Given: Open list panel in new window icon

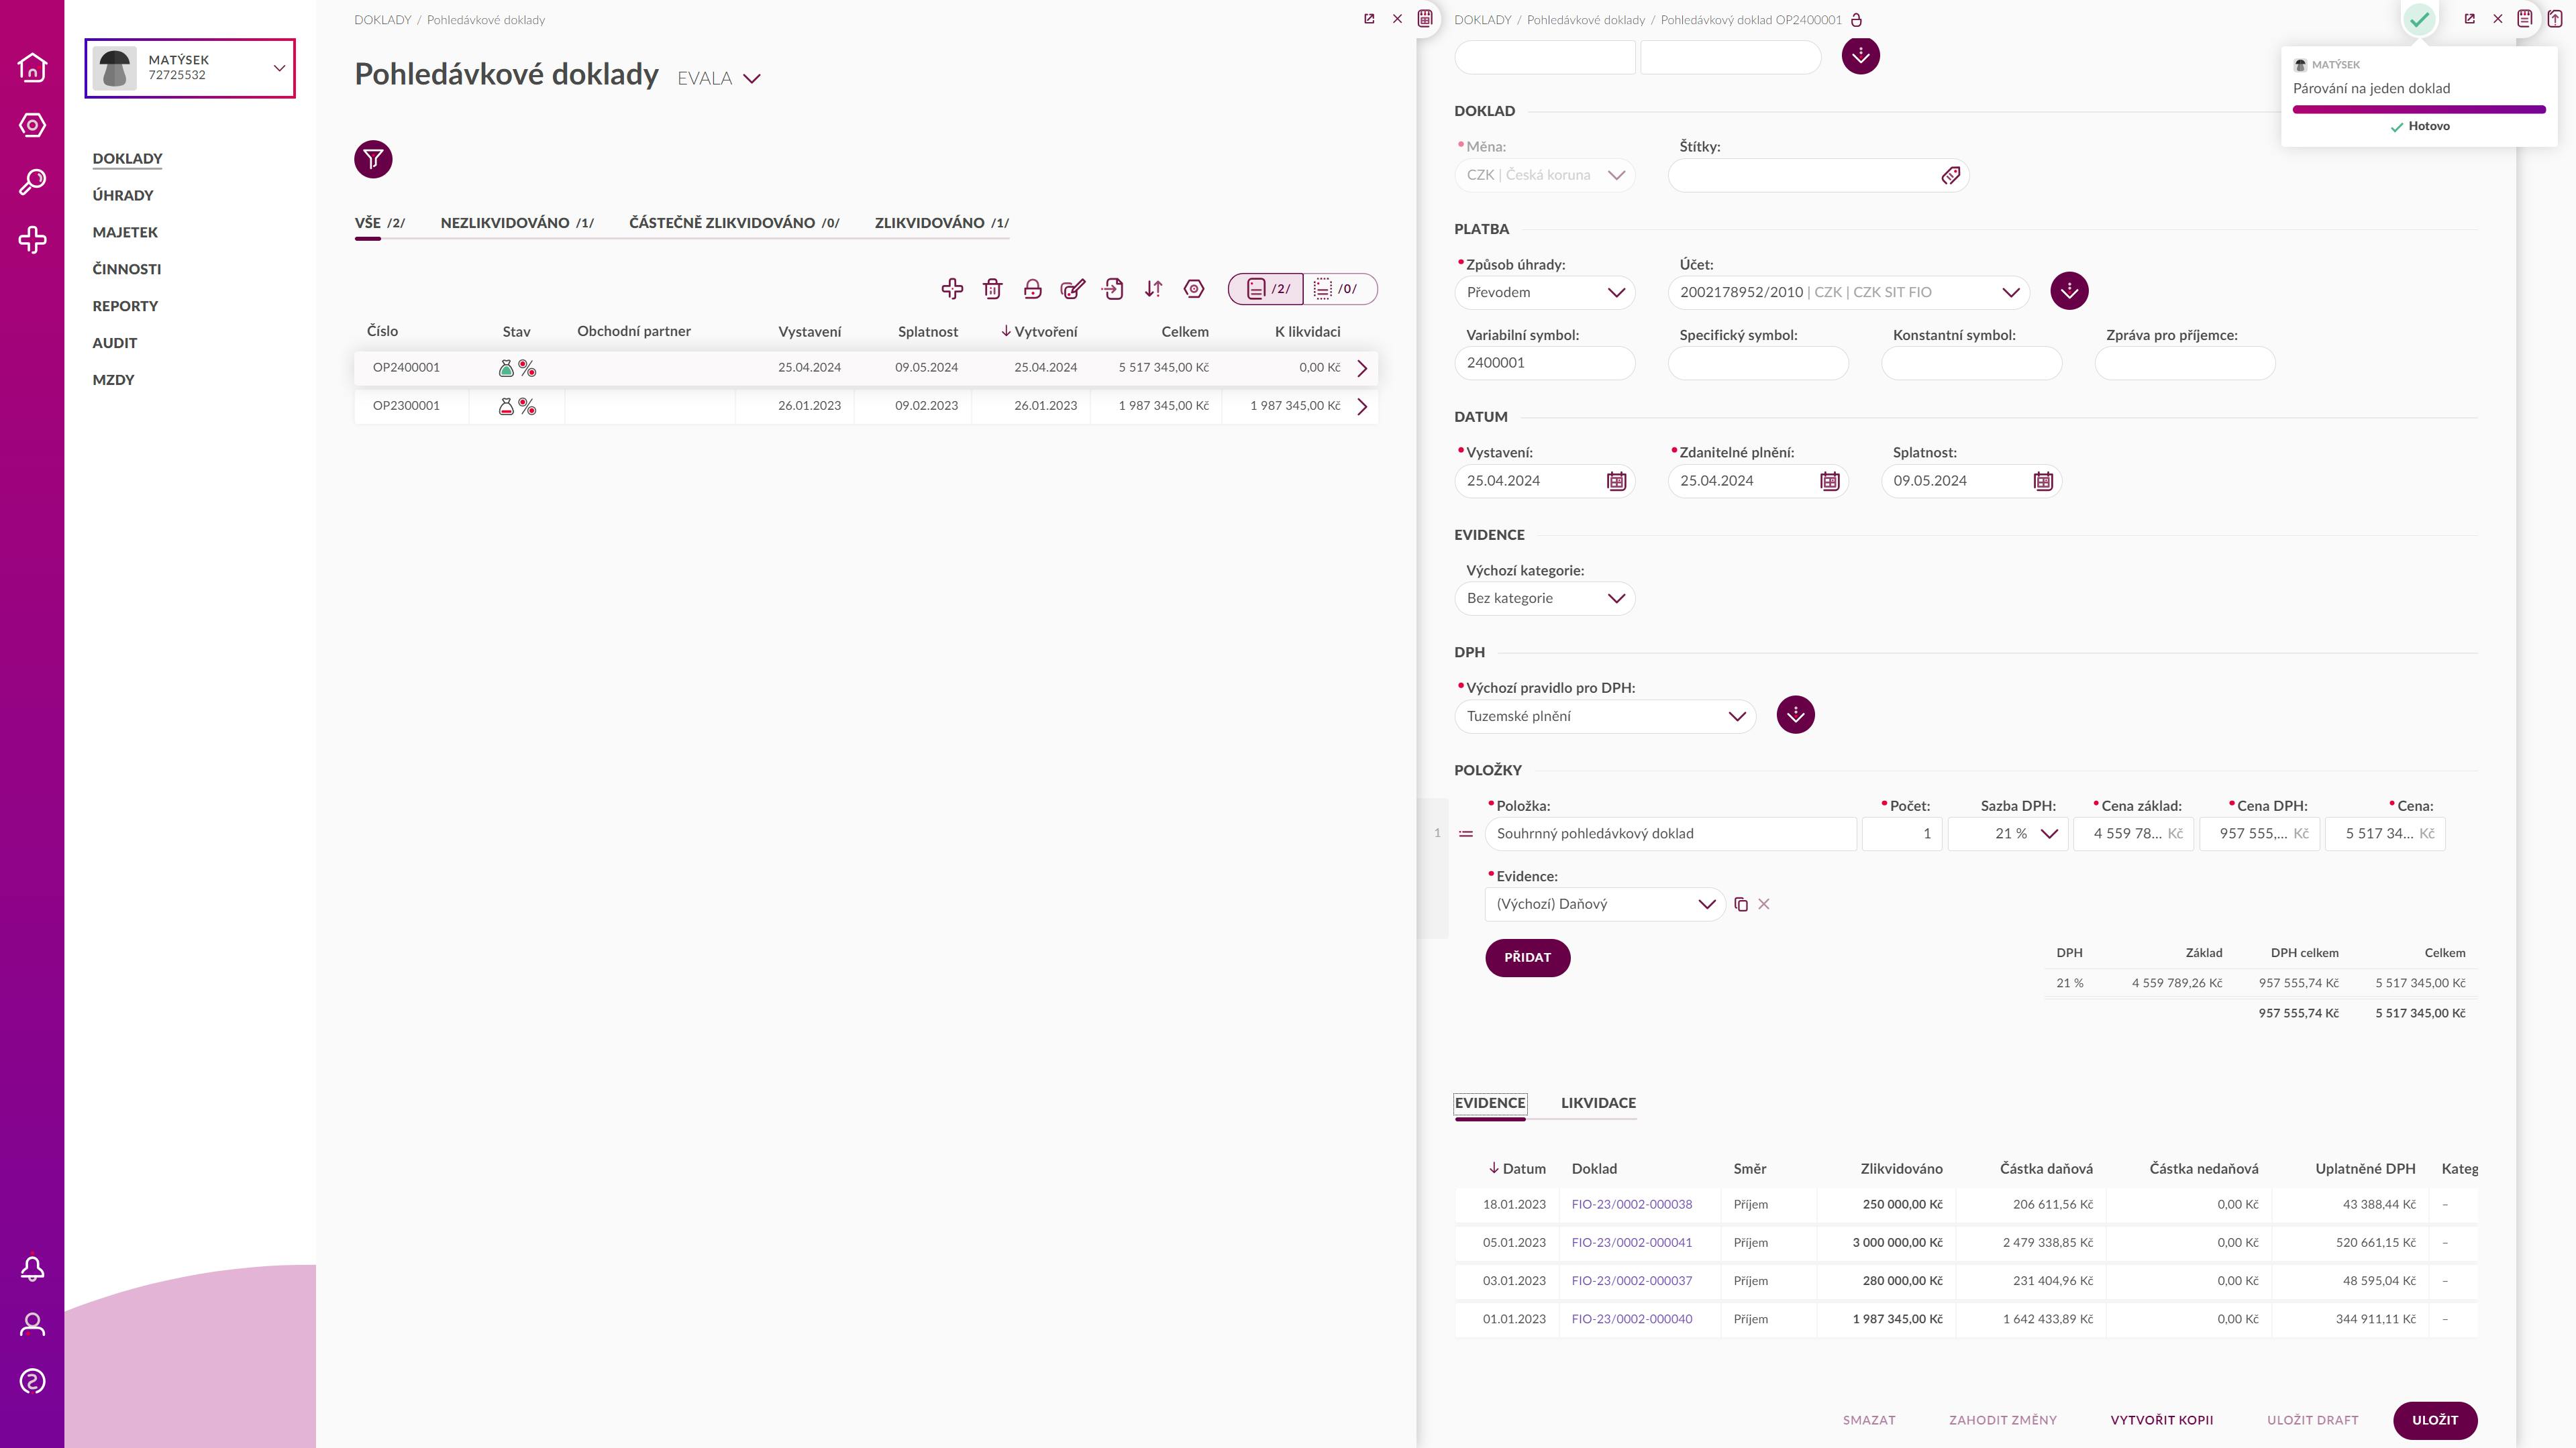Looking at the screenshot, I should [1369, 19].
